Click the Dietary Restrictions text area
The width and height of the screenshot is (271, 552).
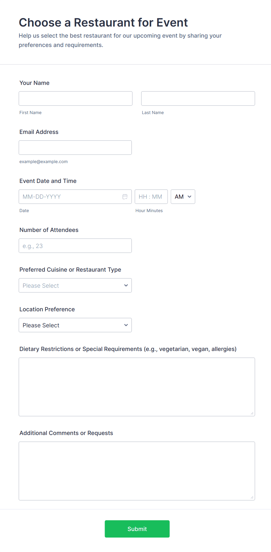point(137,387)
